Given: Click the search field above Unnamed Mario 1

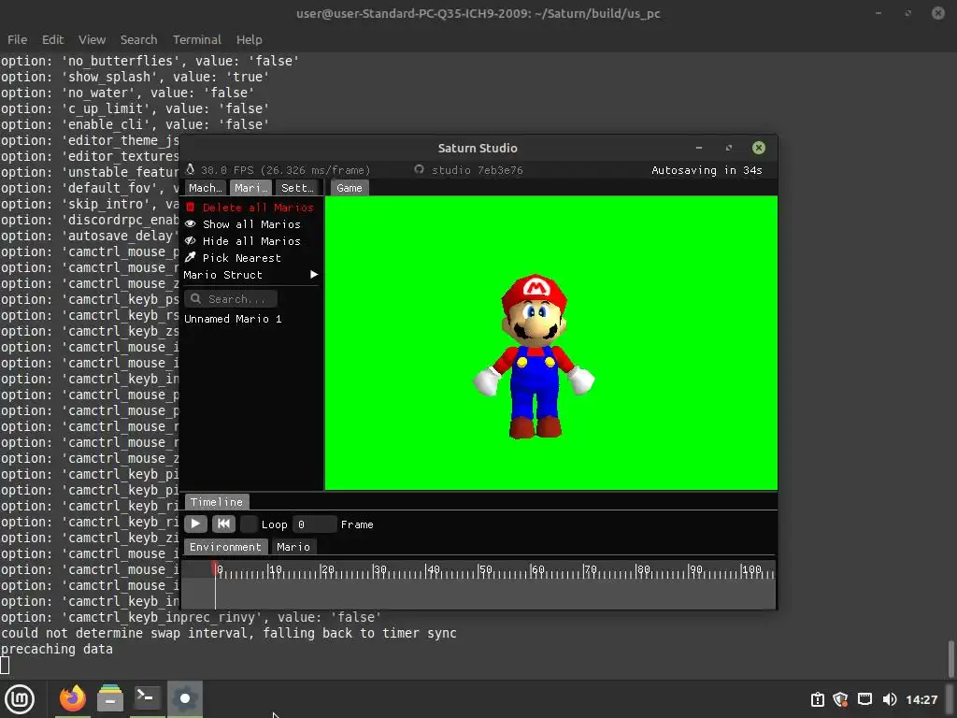Looking at the screenshot, I should (x=231, y=298).
